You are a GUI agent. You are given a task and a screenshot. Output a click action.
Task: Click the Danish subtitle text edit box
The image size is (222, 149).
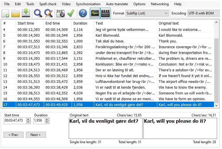click(106, 128)
